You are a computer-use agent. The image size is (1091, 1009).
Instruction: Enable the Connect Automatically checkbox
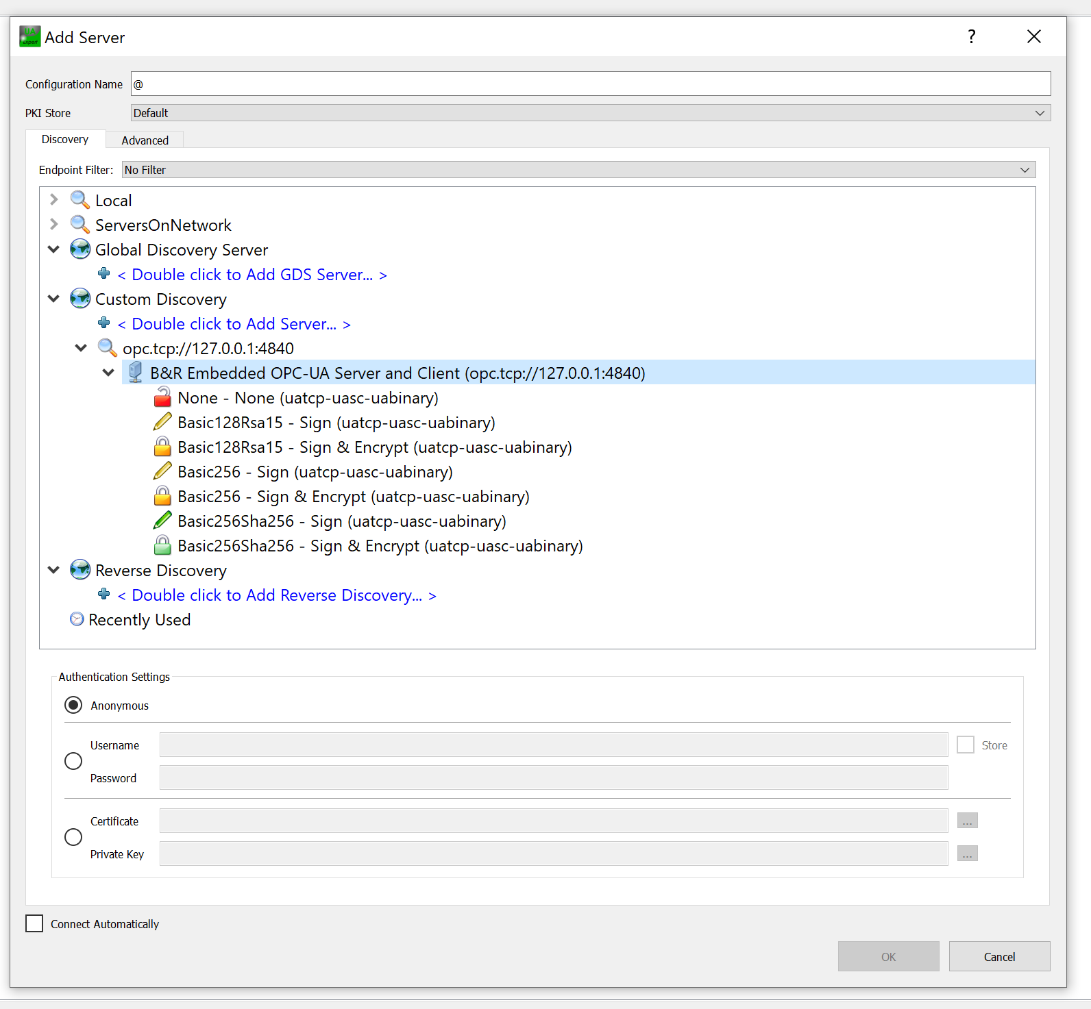click(x=34, y=923)
